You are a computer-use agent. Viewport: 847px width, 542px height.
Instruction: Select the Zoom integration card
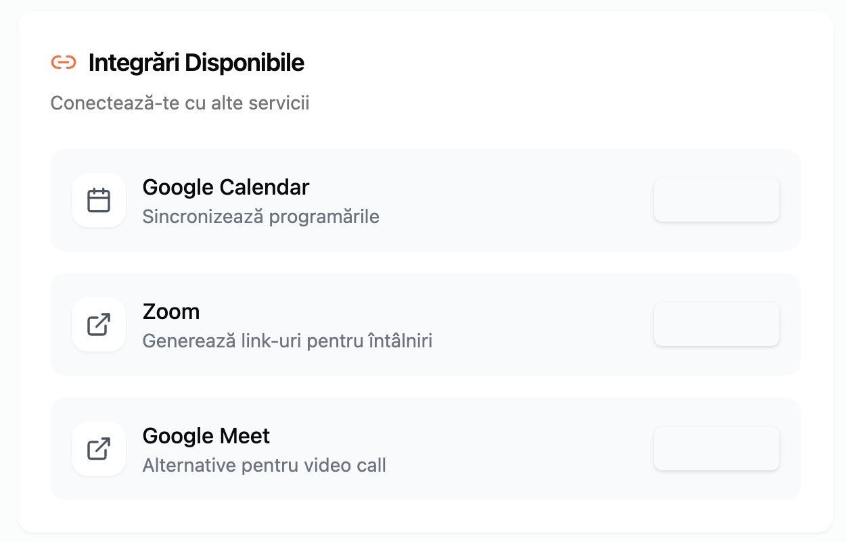pyautogui.click(x=425, y=324)
